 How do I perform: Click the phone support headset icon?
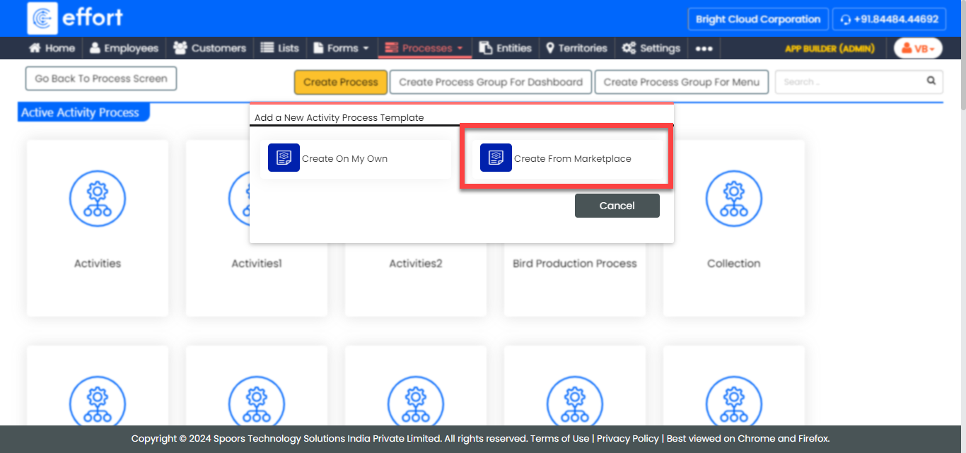tap(845, 20)
